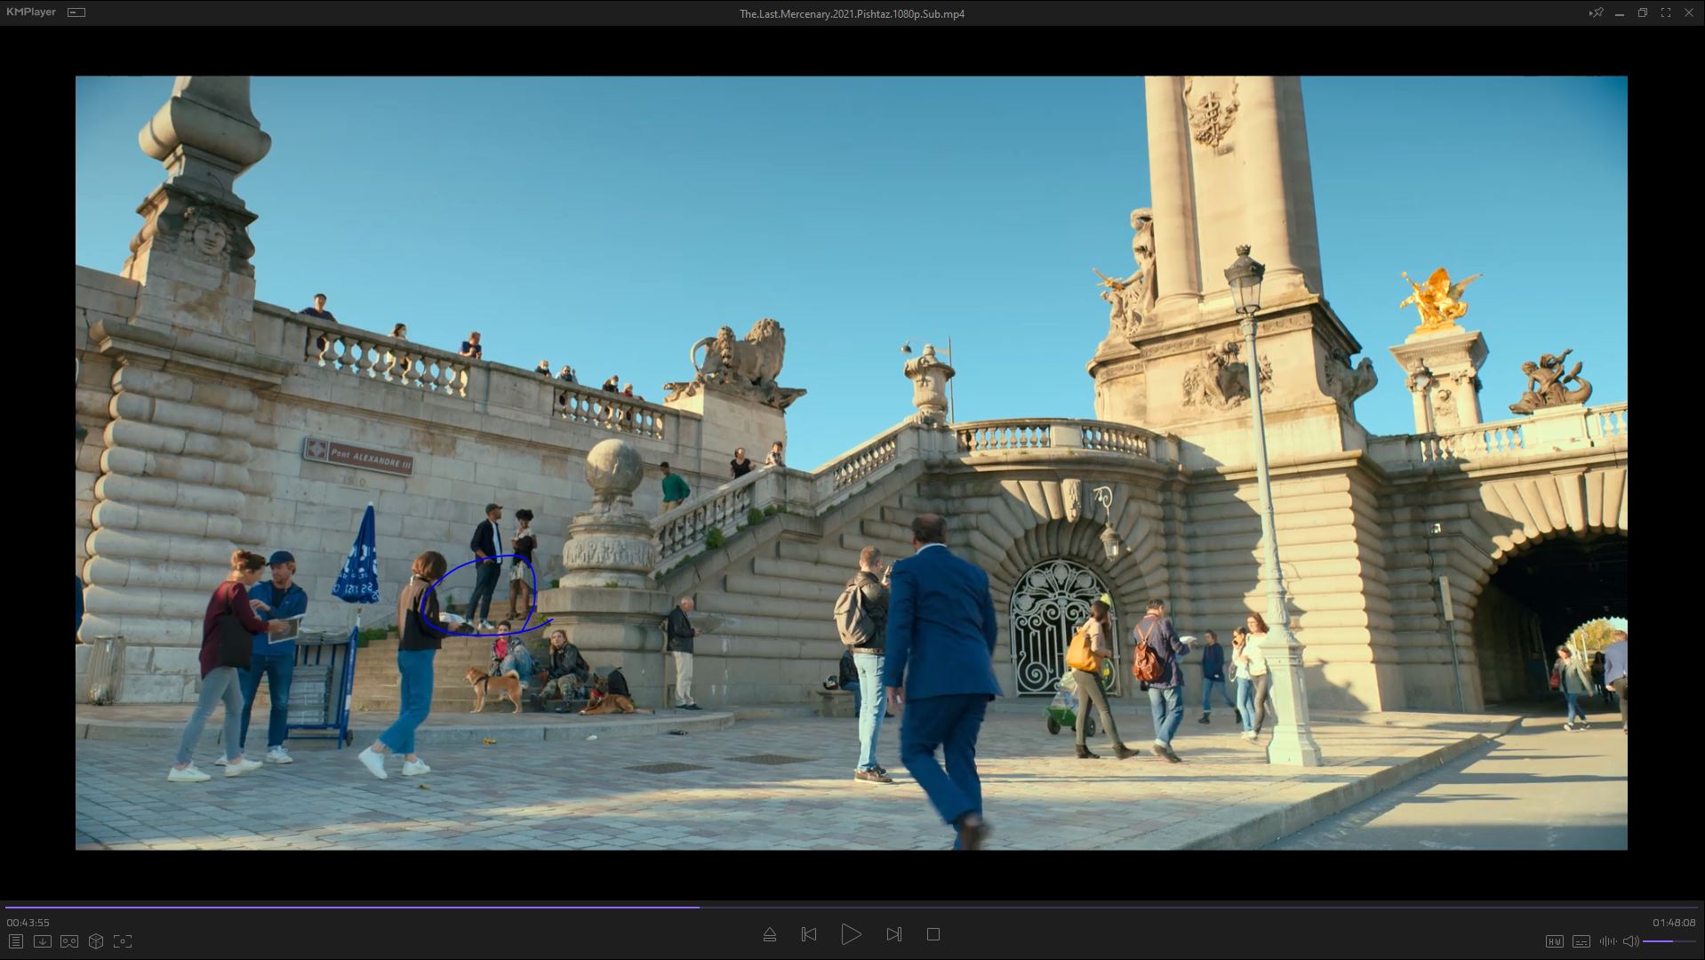Toggle HW hardware acceleration
Image resolution: width=1705 pixels, height=960 pixels.
(1554, 941)
